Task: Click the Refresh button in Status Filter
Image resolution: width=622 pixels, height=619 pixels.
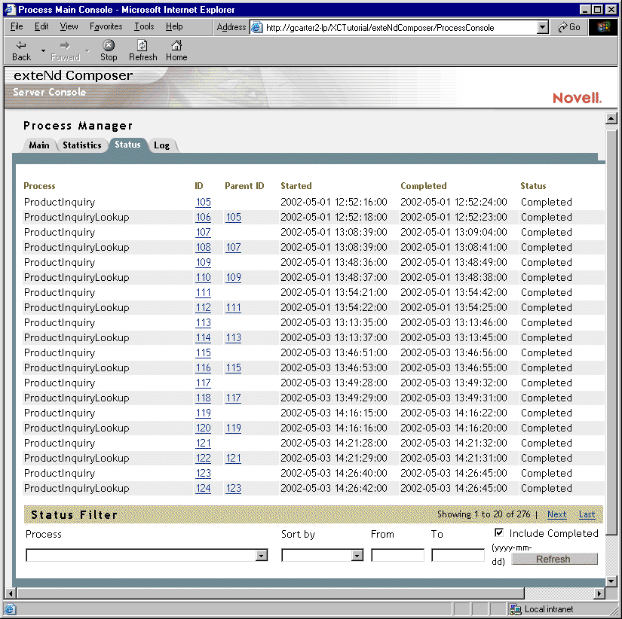Action: click(554, 559)
